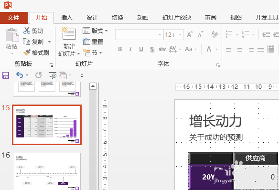This screenshot has width=279, height=190.
Task: Click the subtitle 关于成功的预测
Action: point(216,137)
